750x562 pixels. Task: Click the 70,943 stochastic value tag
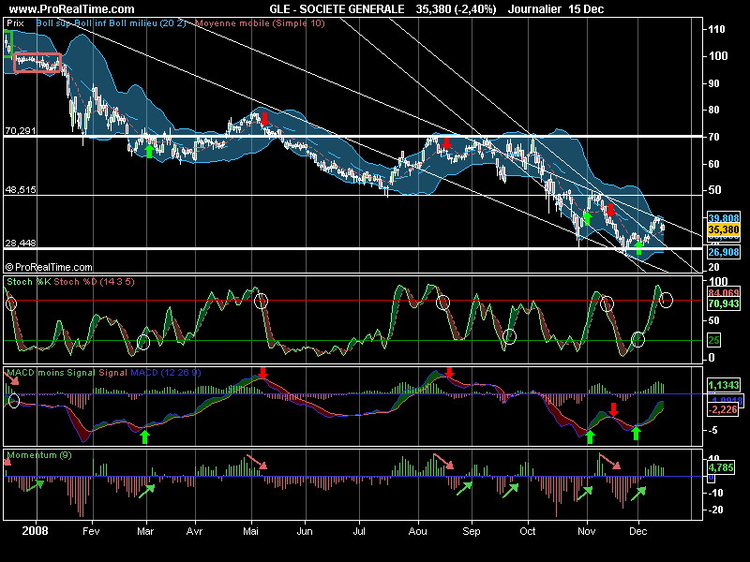coord(724,303)
